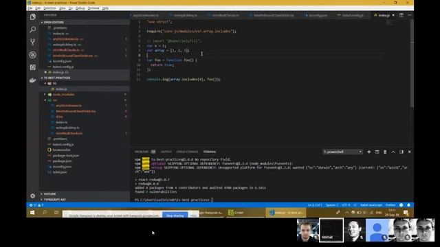440x247 pixels.
Task: Switch to Cmder in the taskbar
Action: coord(236,213)
